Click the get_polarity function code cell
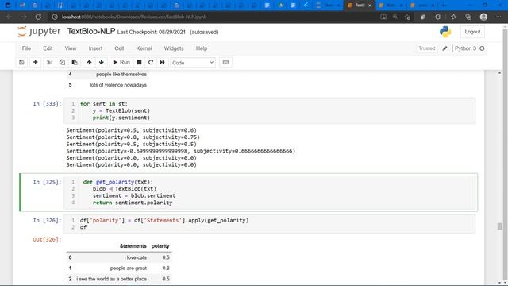 [270, 192]
